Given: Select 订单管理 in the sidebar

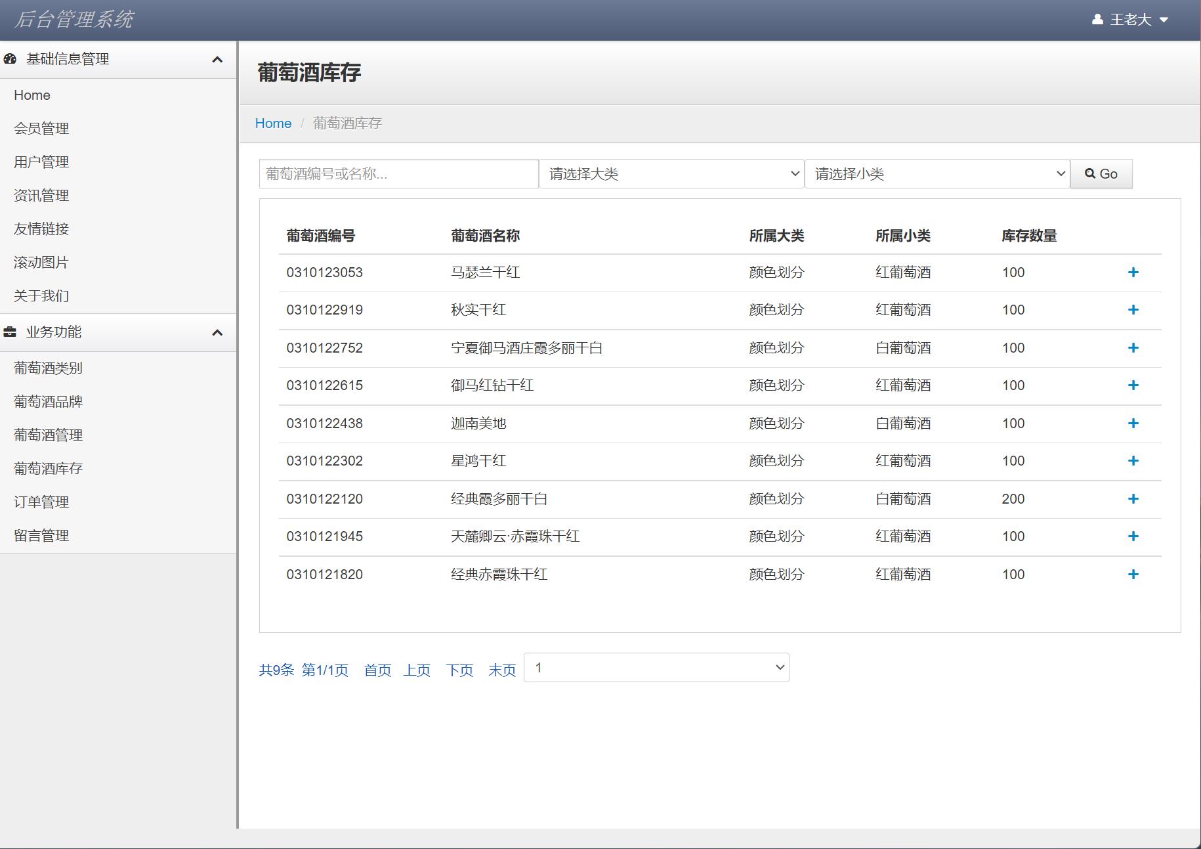Looking at the screenshot, I should [43, 502].
